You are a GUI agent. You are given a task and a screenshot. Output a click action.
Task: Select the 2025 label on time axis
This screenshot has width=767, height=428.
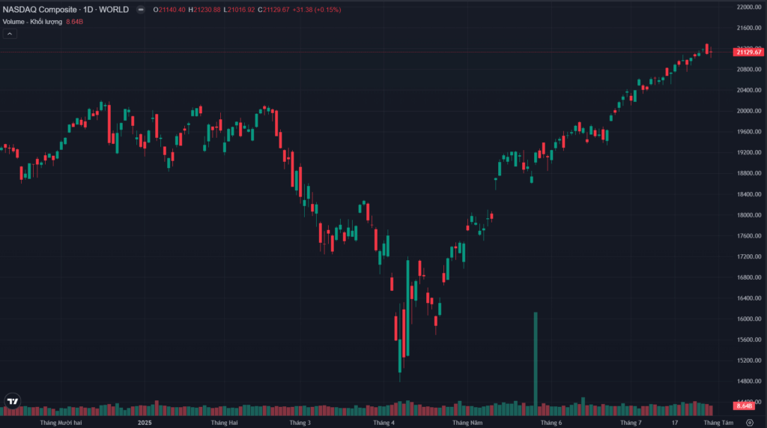(145, 424)
